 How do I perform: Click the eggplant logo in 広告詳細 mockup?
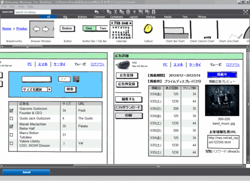[x=123, y=64]
